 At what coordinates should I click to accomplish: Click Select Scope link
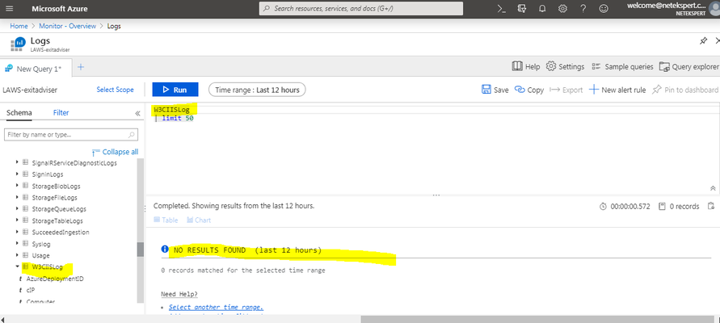[115, 90]
